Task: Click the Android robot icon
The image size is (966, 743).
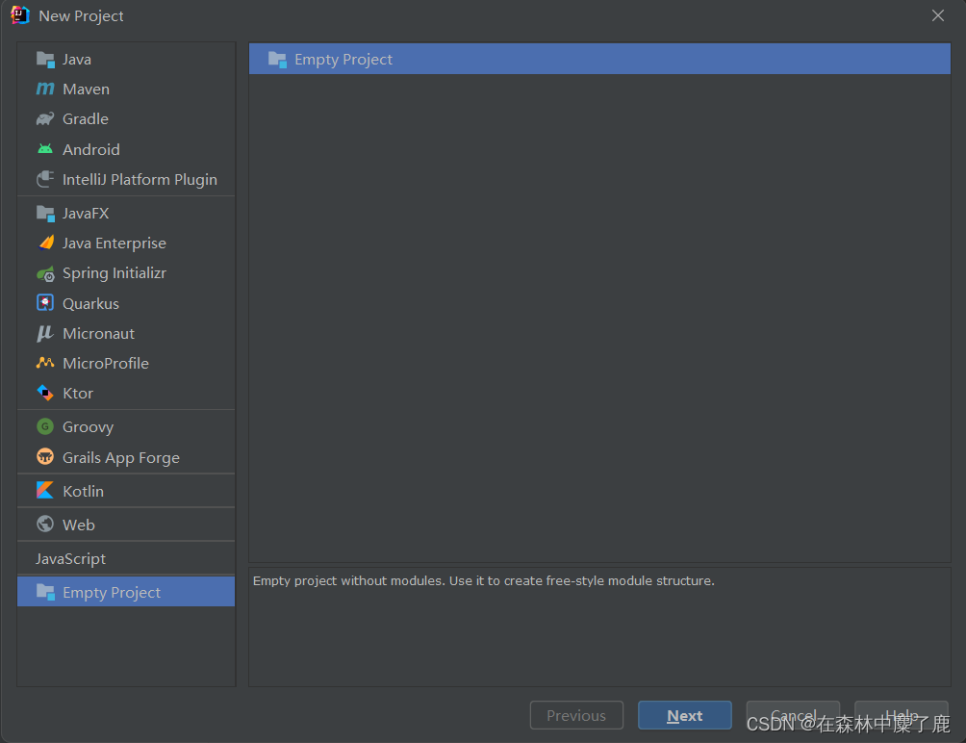Action: click(45, 149)
